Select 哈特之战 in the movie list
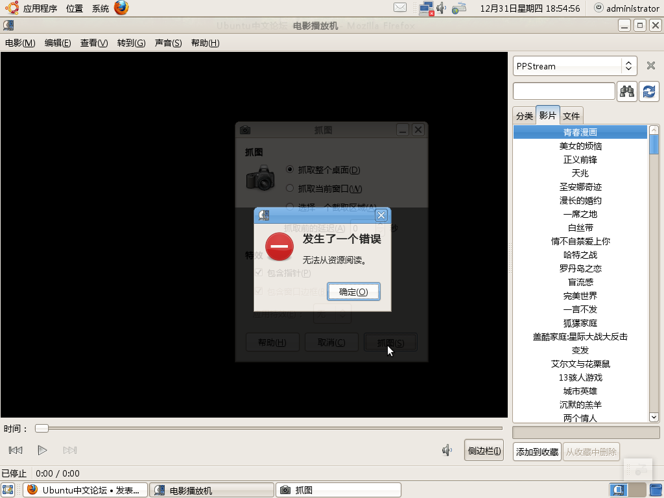664x498 pixels. point(580,255)
